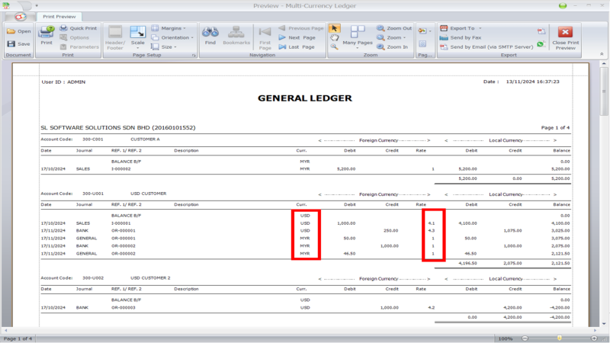Click the large Print printer icon
610x343 pixels.
coord(47,32)
